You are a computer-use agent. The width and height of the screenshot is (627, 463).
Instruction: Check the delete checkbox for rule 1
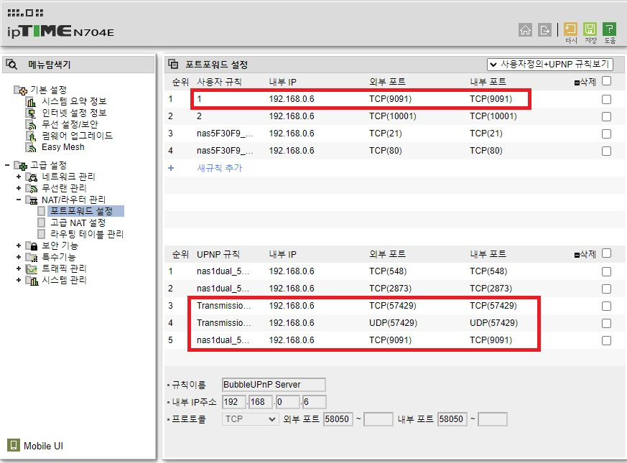click(605, 100)
